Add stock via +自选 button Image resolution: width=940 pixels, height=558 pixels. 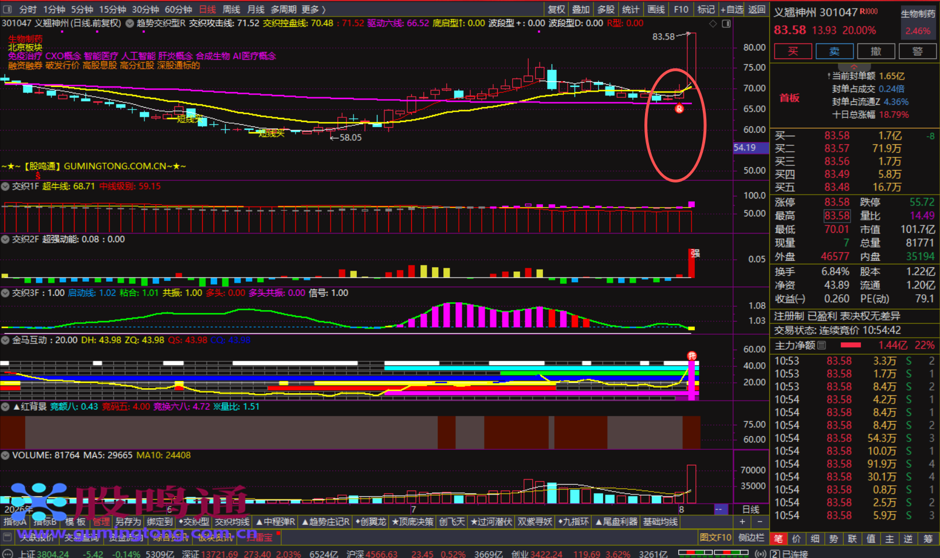(732, 9)
